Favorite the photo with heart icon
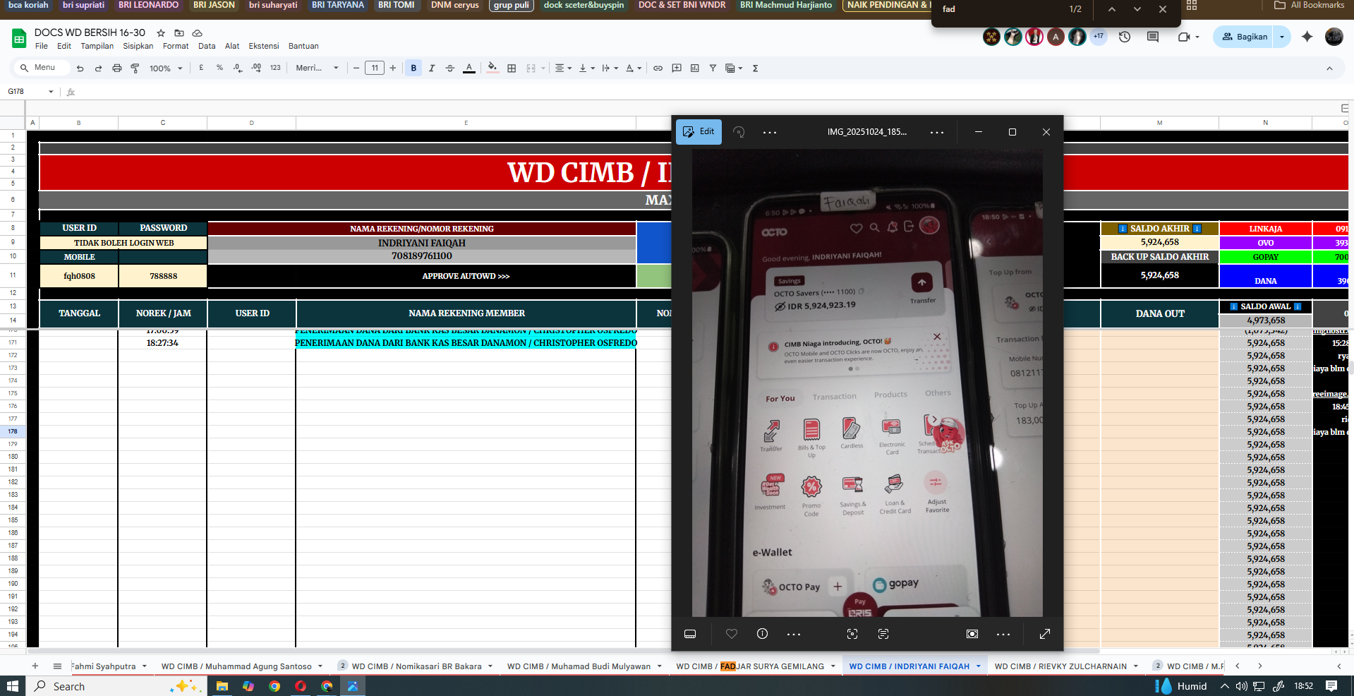The image size is (1354, 696). click(x=732, y=634)
